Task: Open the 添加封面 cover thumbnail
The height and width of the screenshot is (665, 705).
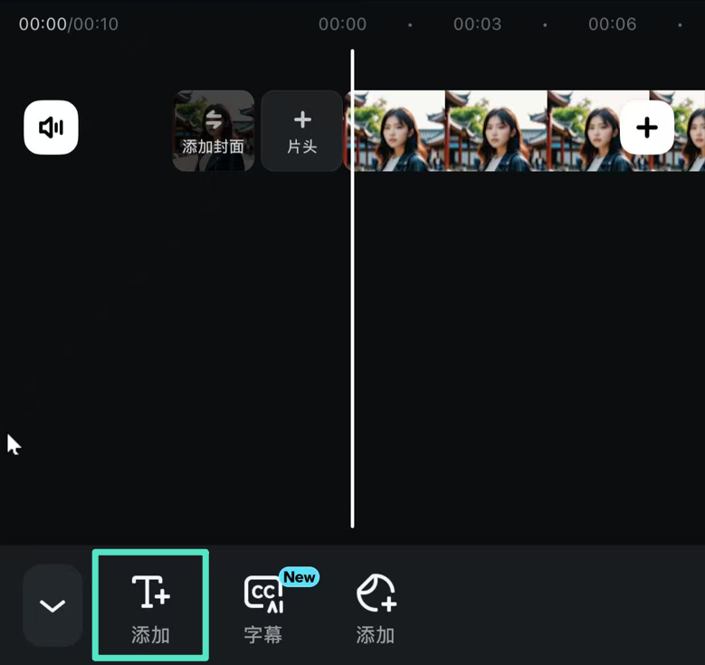Action: point(214,131)
